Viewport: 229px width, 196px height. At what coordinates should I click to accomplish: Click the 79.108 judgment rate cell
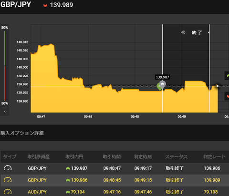tap(211, 192)
